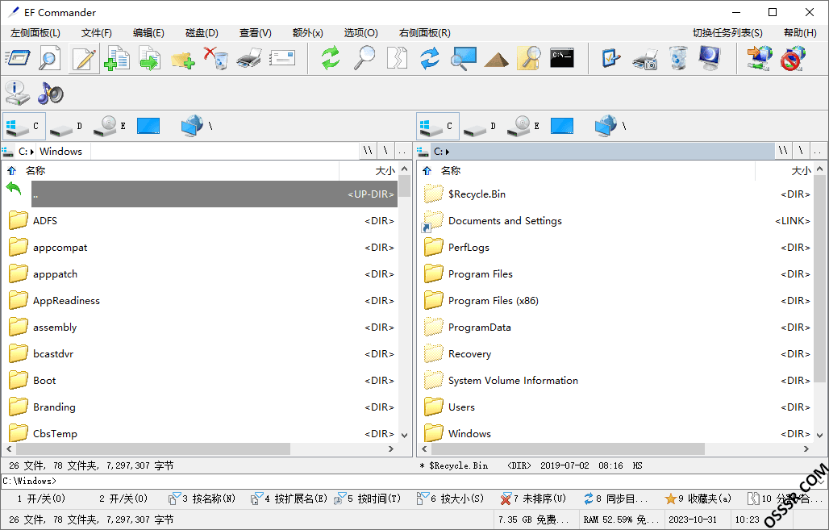Click the left panel root backslash button
Screen dimensions: 829x530
385,152
